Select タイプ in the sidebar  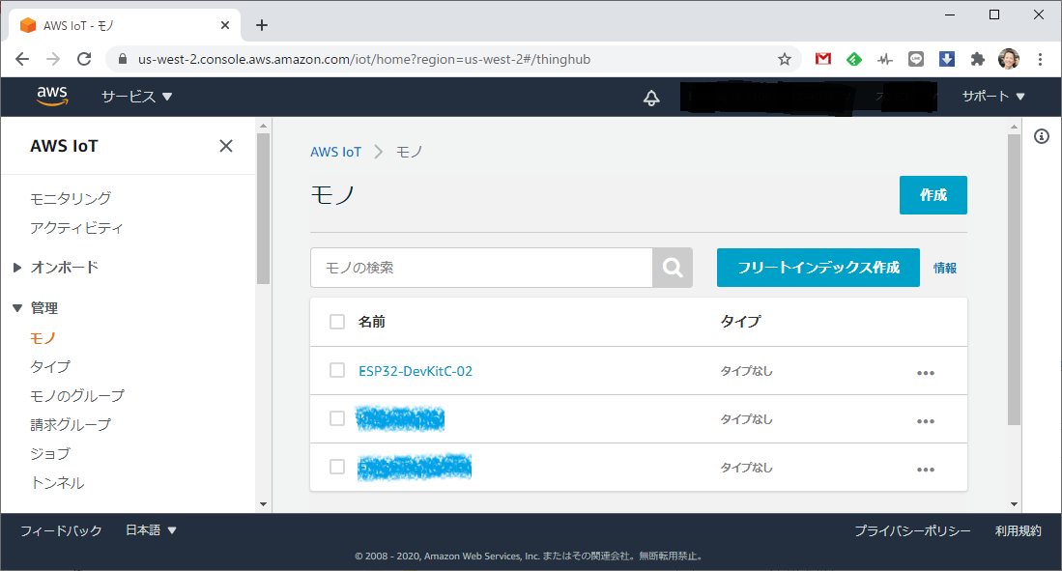50,366
